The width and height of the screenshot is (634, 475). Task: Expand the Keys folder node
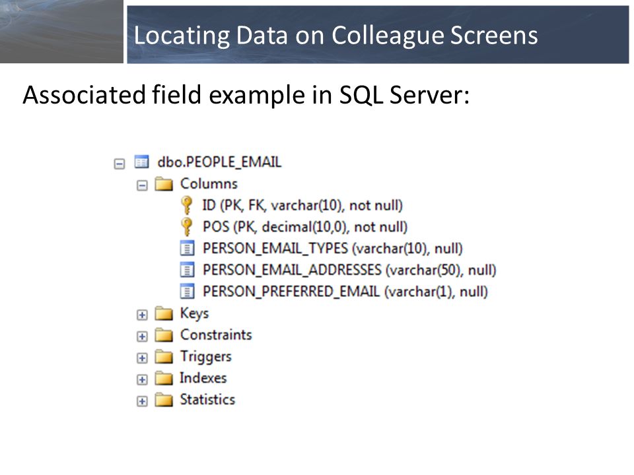(142, 315)
